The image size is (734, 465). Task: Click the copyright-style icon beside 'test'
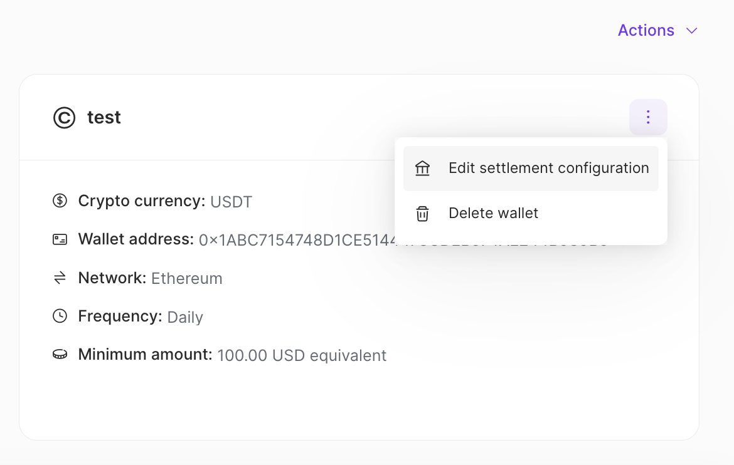pos(63,117)
